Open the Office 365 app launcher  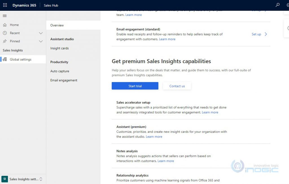(5, 5)
